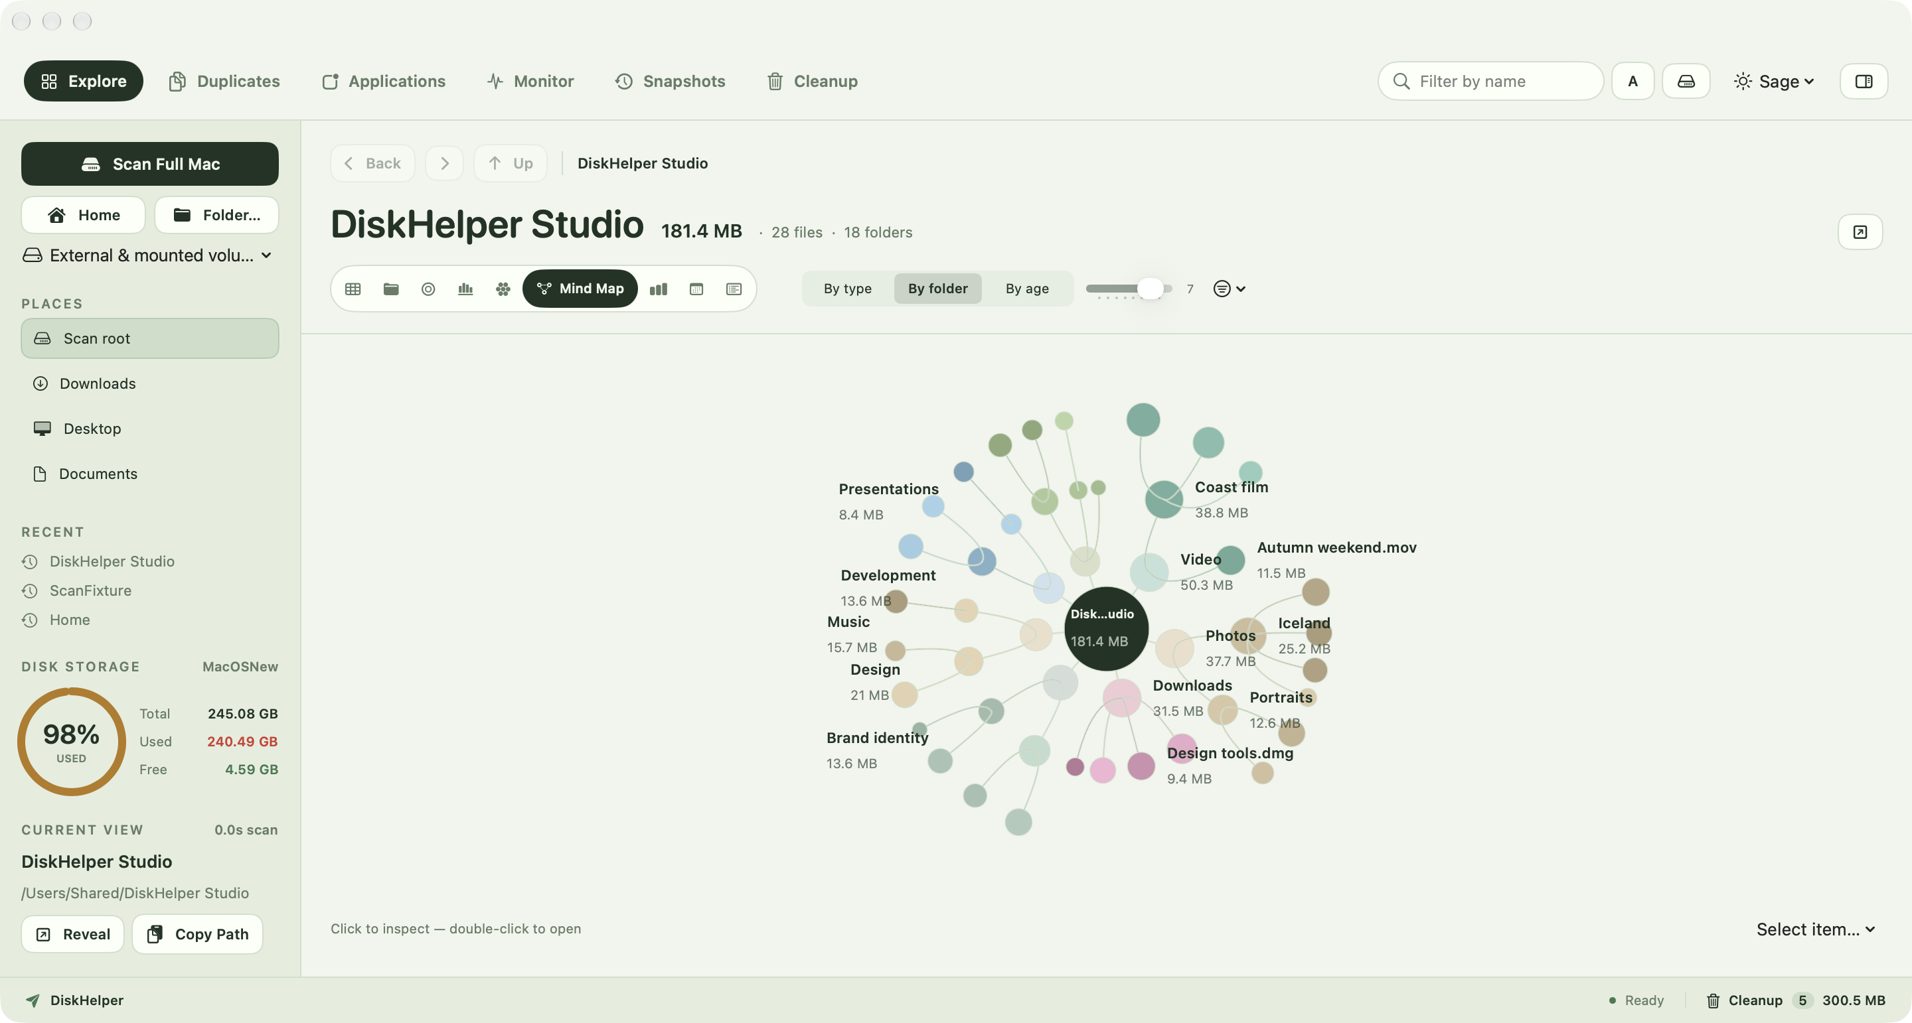Select Documents in Places sidebar
The image size is (1912, 1023).
point(150,474)
